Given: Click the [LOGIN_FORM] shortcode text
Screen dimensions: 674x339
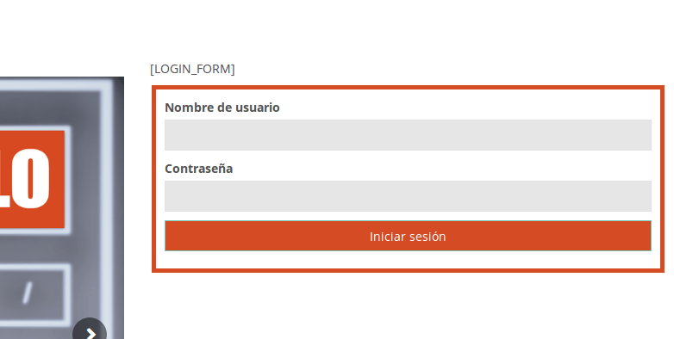Looking at the screenshot, I should click(192, 69).
